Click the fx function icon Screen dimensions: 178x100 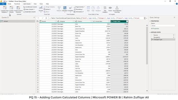(x=46, y=18)
